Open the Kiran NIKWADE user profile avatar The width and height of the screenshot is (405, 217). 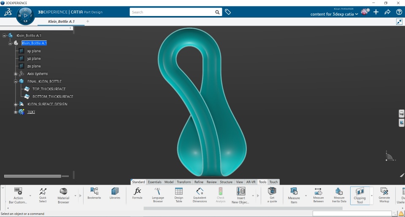(364, 12)
